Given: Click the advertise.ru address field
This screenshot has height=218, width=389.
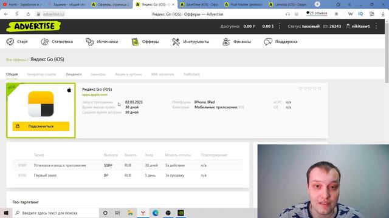Looking at the screenshot, I should tap(53, 14).
